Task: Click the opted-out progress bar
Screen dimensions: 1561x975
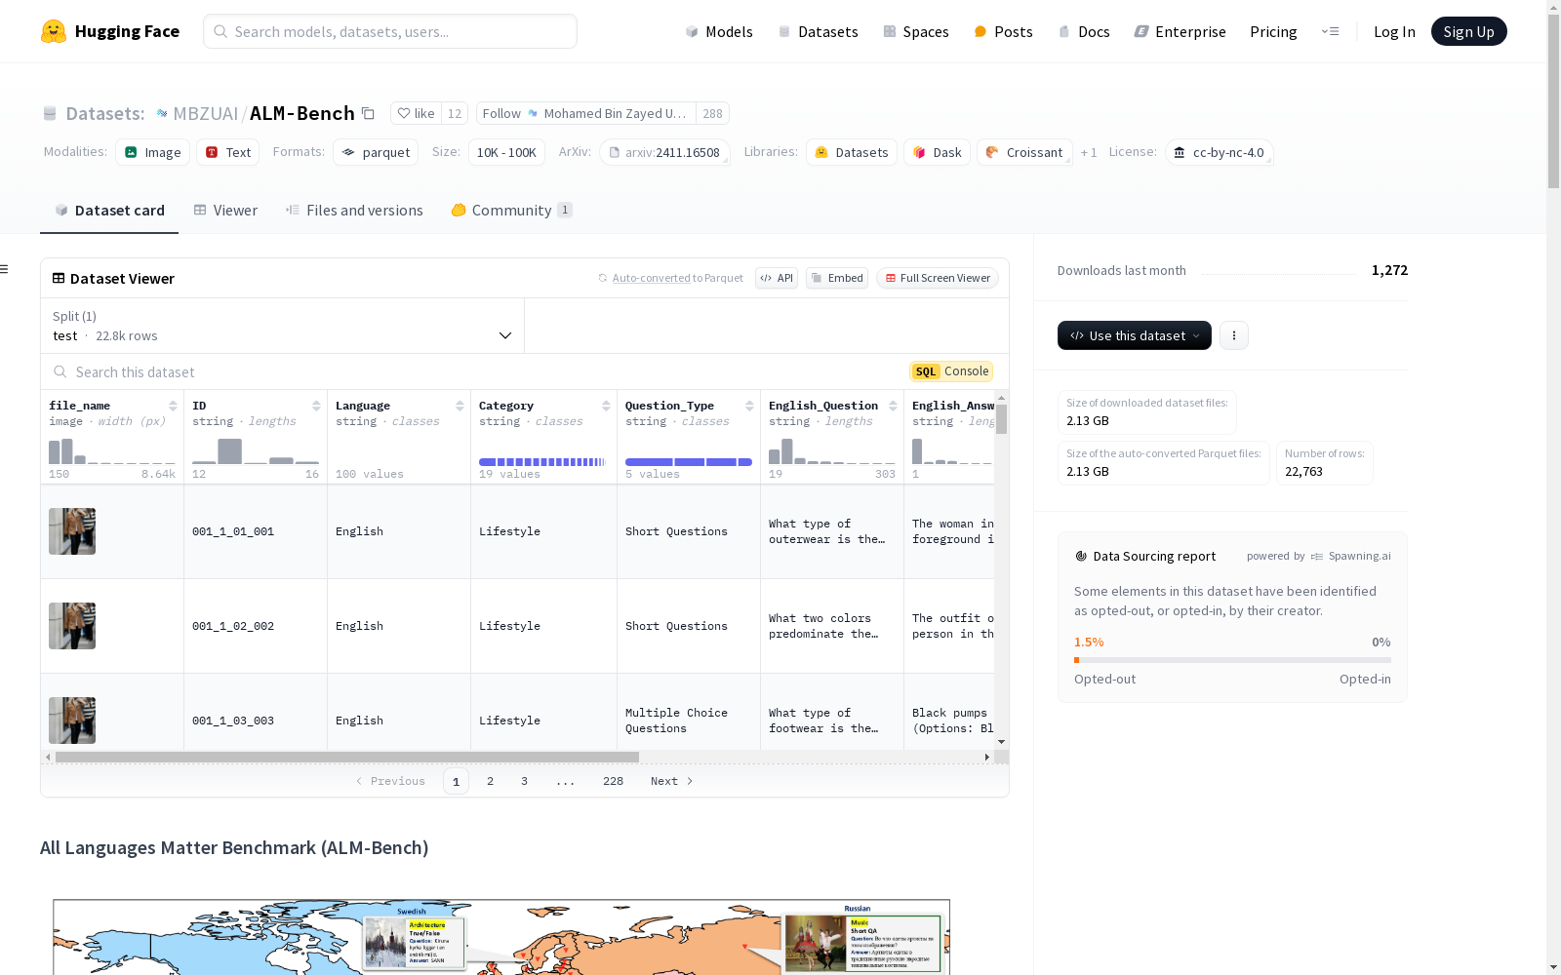Action: 1232,660
